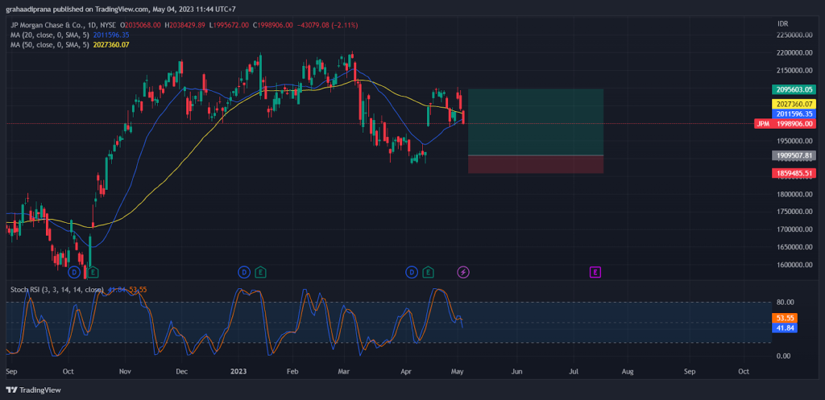Click the green 2095603.05 target price label
The height and width of the screenshot is (400, 825).
tap(794, 89)
